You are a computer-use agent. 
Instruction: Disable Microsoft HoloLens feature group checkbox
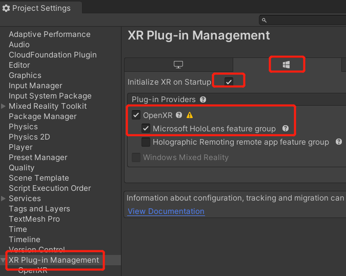tap(146, 129)
